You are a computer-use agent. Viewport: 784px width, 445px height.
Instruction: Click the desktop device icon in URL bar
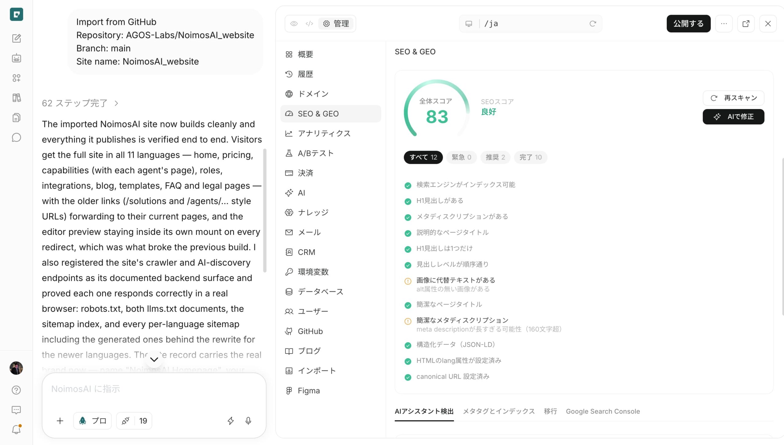tap(469, 24)
